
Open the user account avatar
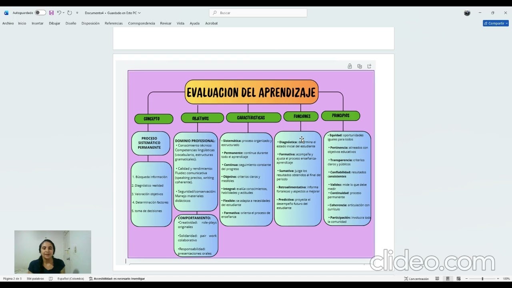(467, 13)
